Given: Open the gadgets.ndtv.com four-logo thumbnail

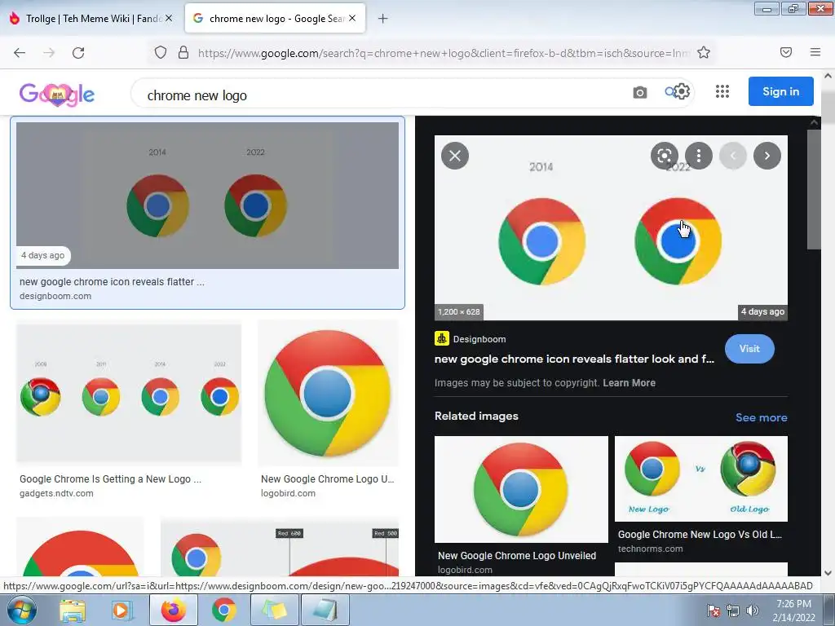Looking at the screenshot, I should click(128, 394).
